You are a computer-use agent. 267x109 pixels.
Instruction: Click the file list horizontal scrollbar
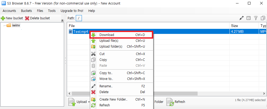click(135, 93)
